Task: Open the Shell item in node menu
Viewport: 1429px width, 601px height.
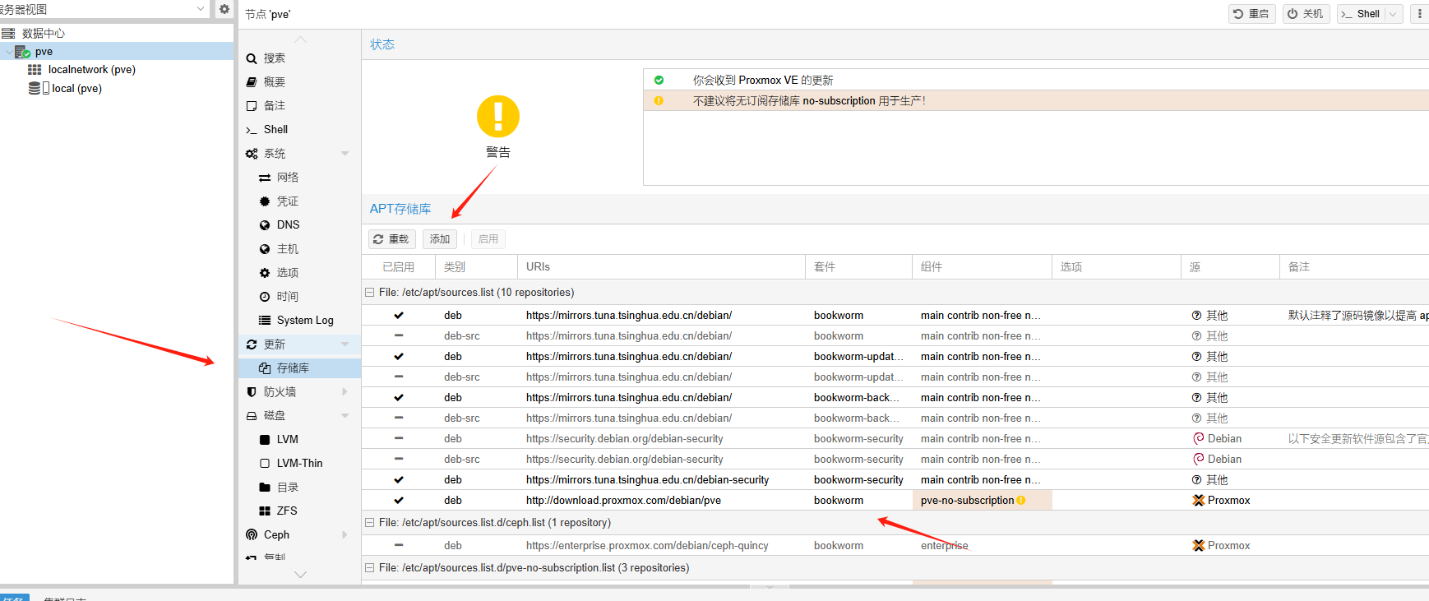Action: pyautogui.click(x=275, y=130)
